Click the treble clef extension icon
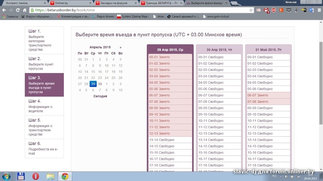Screen dimensions: 323x181 (296, 10)
